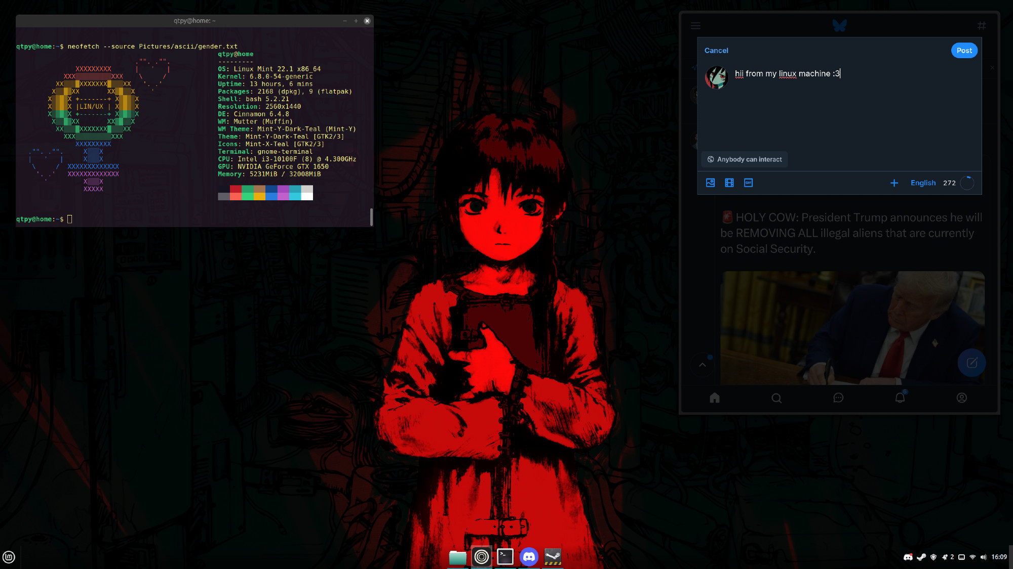Click the WM: Mutter (Muffin) line
Viewport: 1013px width, 569px height.
[255, 122]
